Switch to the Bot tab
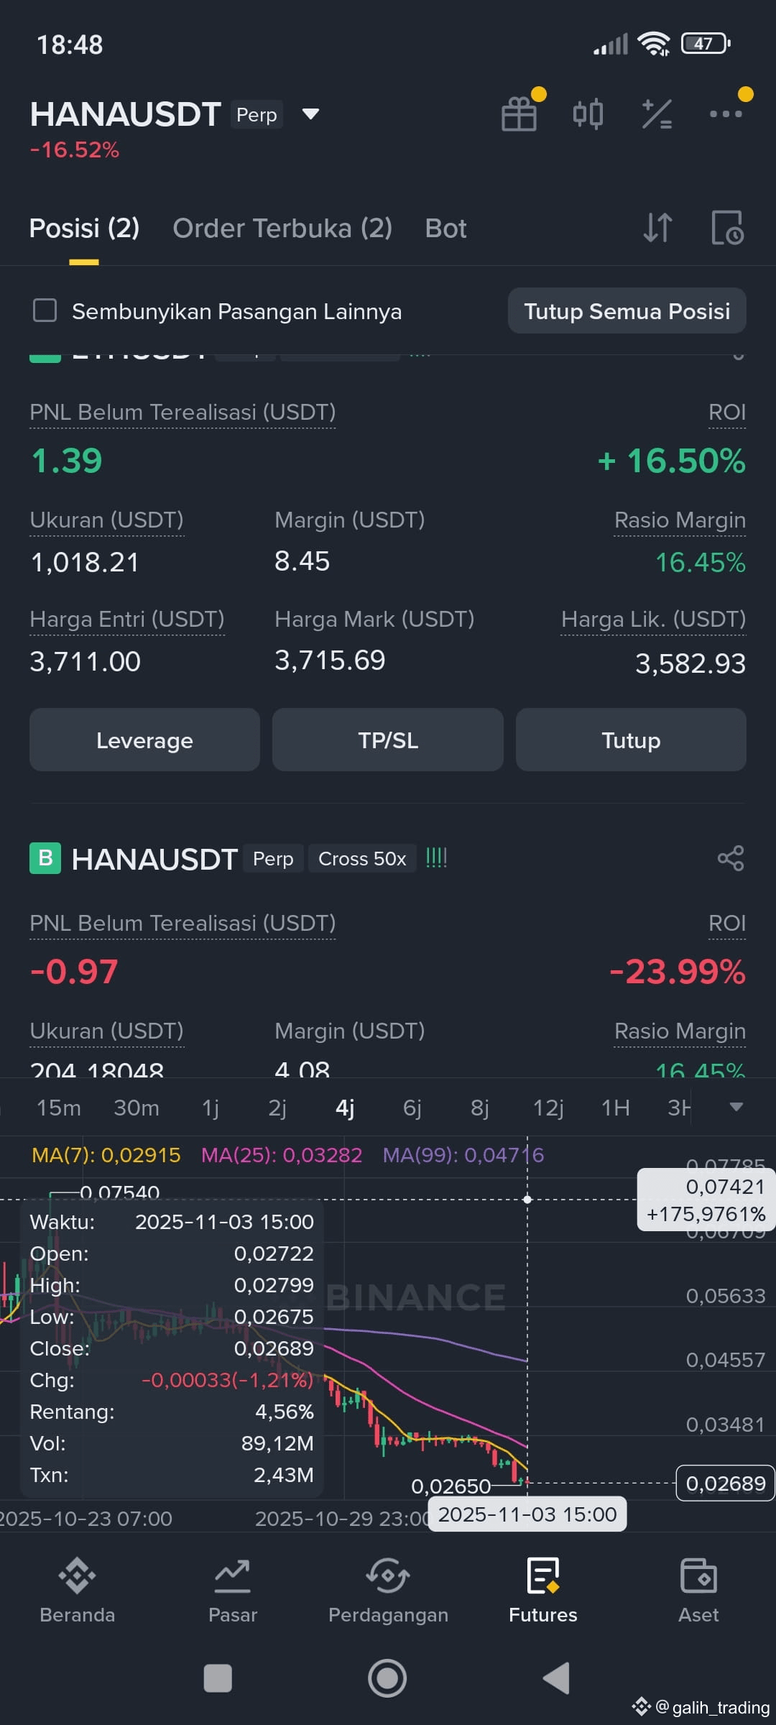The image size is (776, 1725). [445, 229]
